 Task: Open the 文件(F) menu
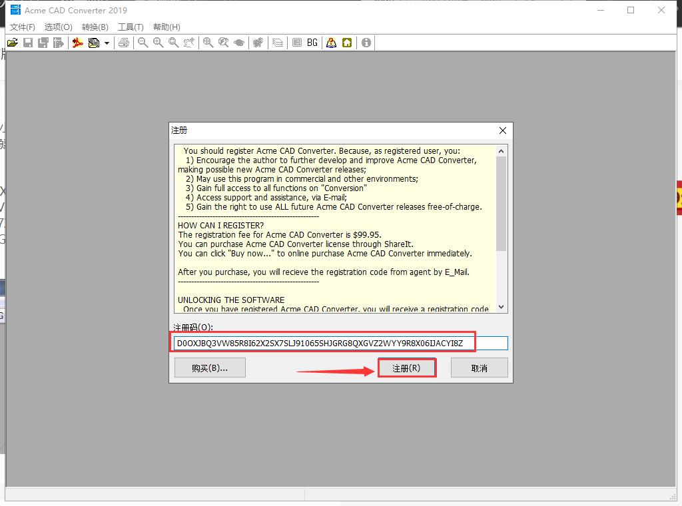pos(23,27)
